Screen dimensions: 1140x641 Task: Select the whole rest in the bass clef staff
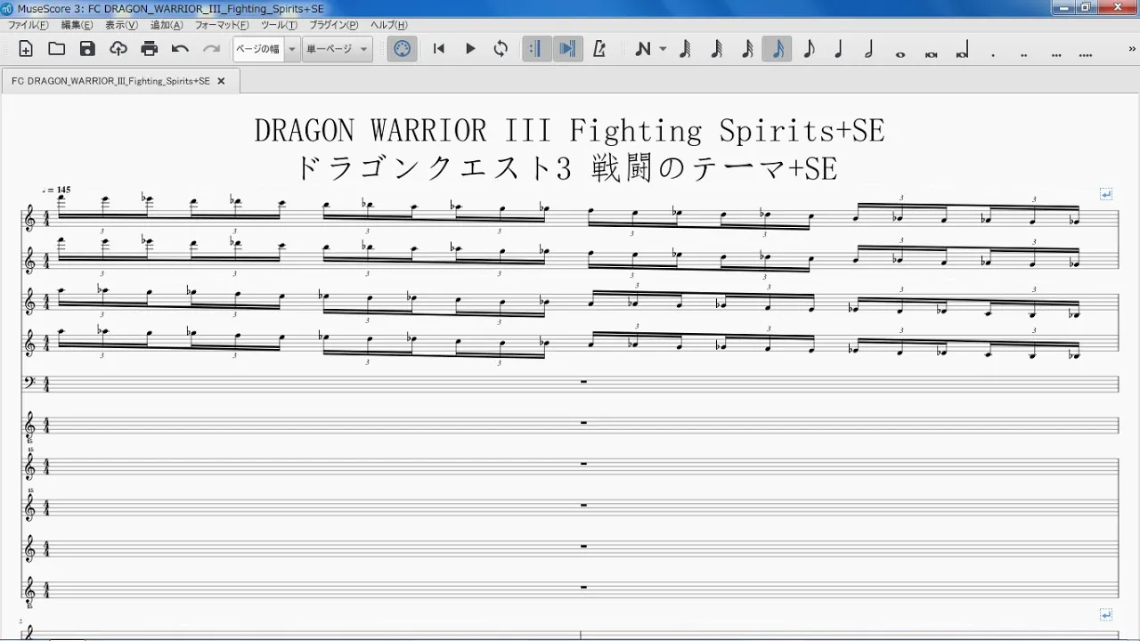click(583, 381)
